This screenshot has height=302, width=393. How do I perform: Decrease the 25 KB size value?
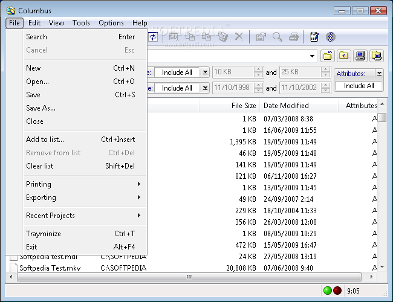[x=325, y=75]
